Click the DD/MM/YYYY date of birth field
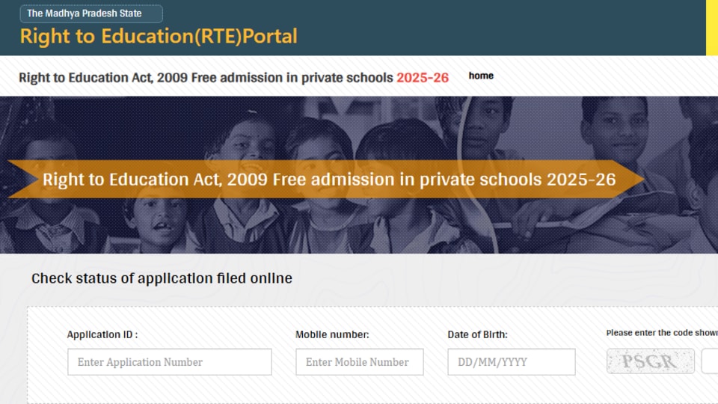This screenshot has height=404, width=718. pyautogui.click(x=512, y=362)
